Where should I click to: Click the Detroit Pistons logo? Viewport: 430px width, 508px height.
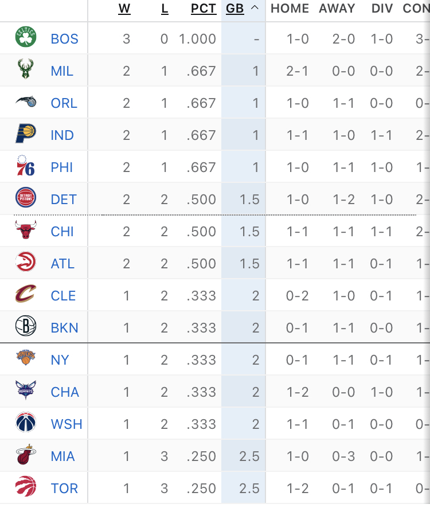point(26,197)
